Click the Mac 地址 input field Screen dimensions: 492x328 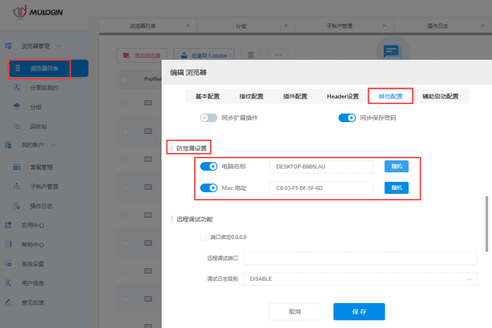(x=321, y=188)
